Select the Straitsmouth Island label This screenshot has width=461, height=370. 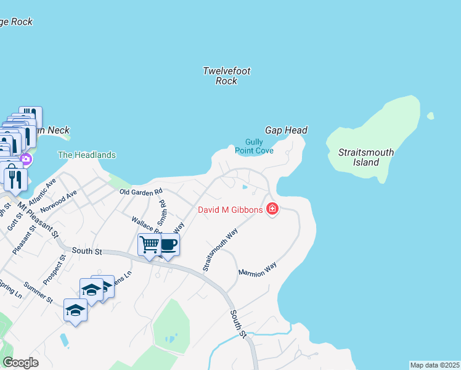[366, 157]
